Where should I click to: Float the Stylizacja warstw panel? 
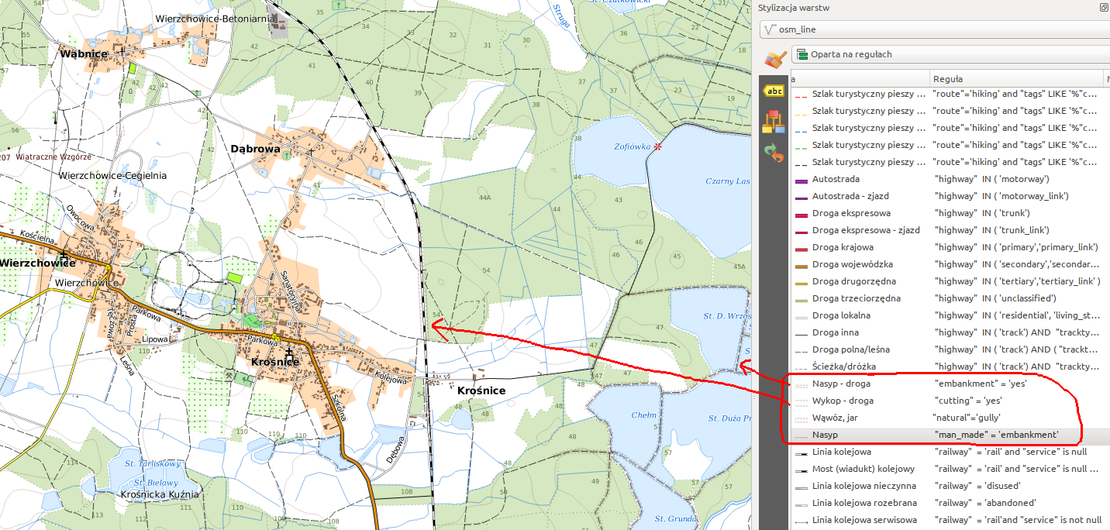(x=1104, y=8)
